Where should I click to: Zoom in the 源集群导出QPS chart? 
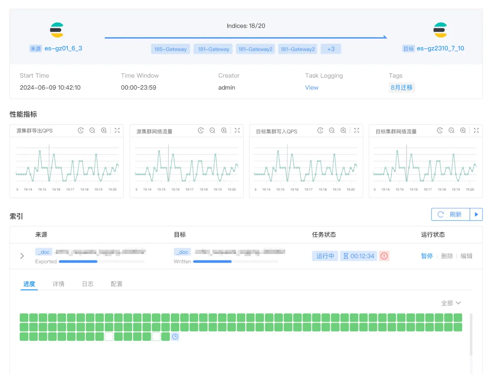click(x=104, y=130)
